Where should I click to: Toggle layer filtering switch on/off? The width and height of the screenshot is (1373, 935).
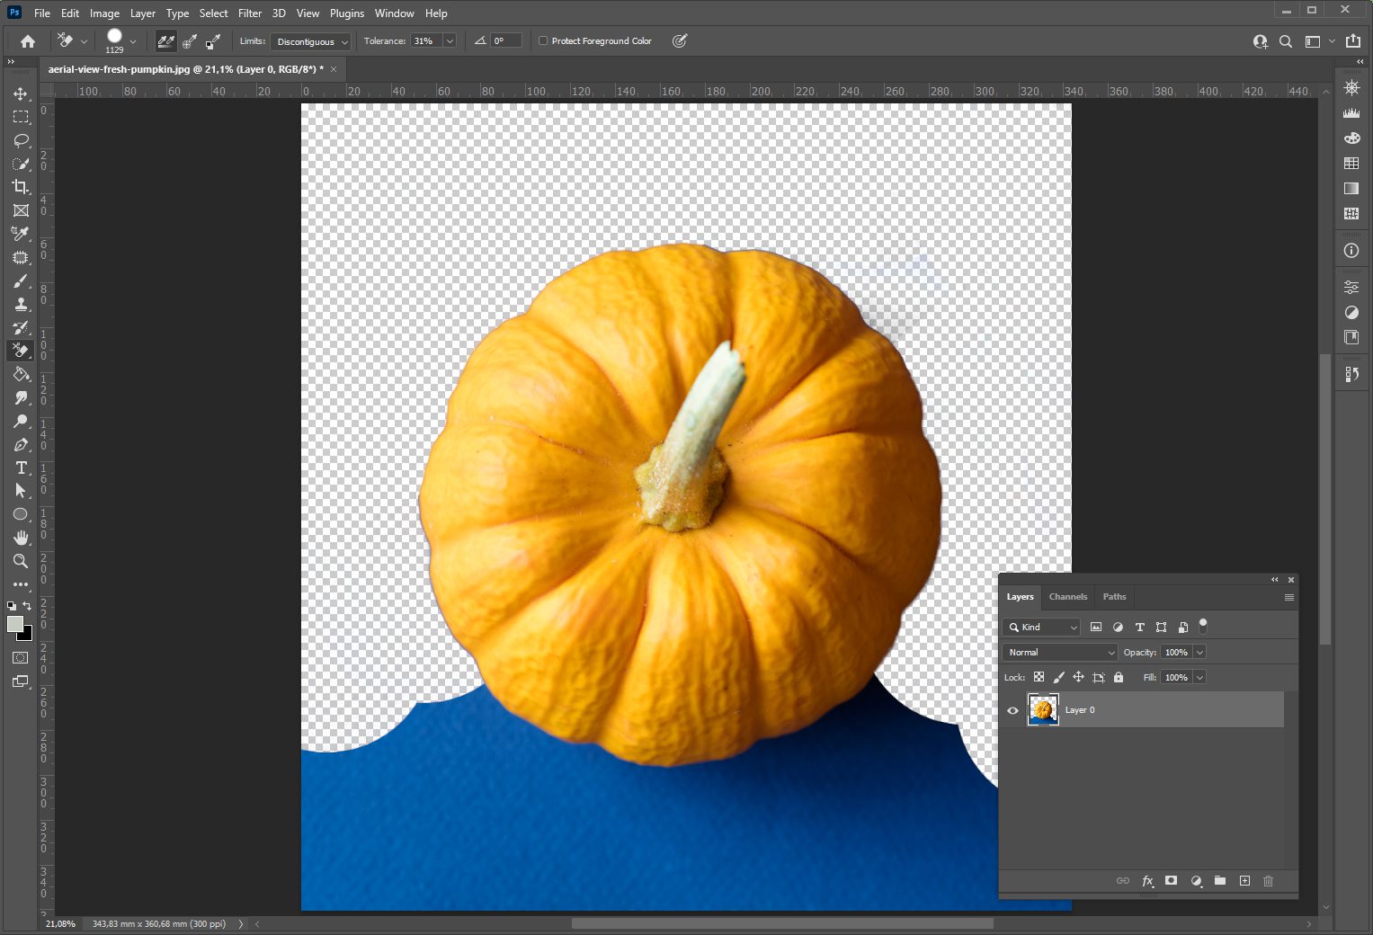(1203, 626)
